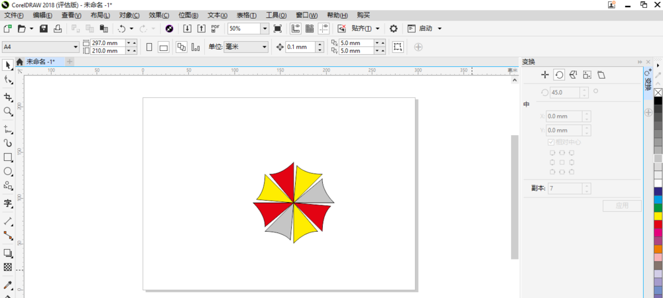
Task: Select the Zoom tool in the toolbox
Action: click(7, 111)
